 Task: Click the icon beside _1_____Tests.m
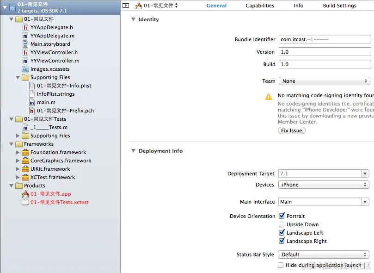tap(25, 127)
